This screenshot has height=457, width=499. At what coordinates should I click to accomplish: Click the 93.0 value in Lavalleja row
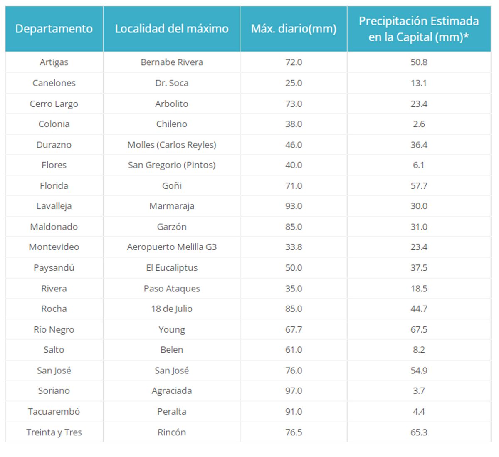point(294,206)
